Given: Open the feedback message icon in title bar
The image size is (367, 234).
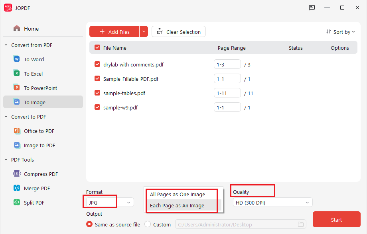Looking at the screenshot, I should click(312, 8).
